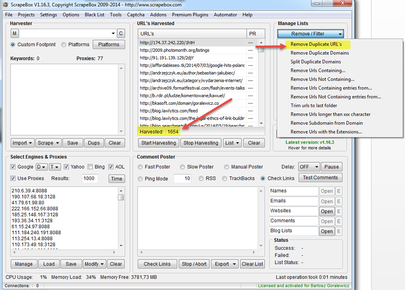Click the C button next to footprint dropdown
The width and height of the screenshot is (405, 290).
tap(121, 33)
